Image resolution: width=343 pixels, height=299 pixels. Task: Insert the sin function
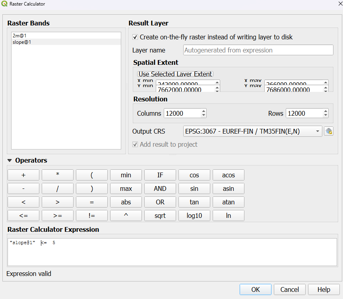tap(194, 188)
